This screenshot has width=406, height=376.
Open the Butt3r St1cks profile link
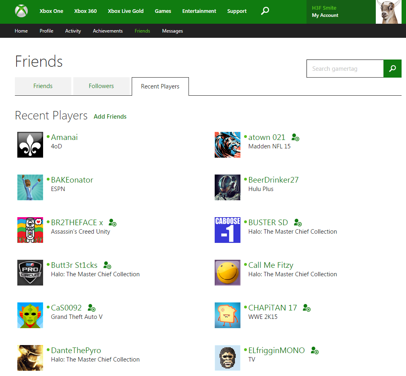click(x=74, y=265)
